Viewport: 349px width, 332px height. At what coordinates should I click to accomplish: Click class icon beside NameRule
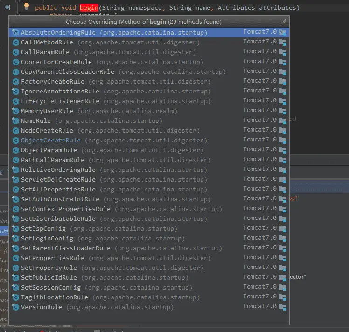click(15, 121)
